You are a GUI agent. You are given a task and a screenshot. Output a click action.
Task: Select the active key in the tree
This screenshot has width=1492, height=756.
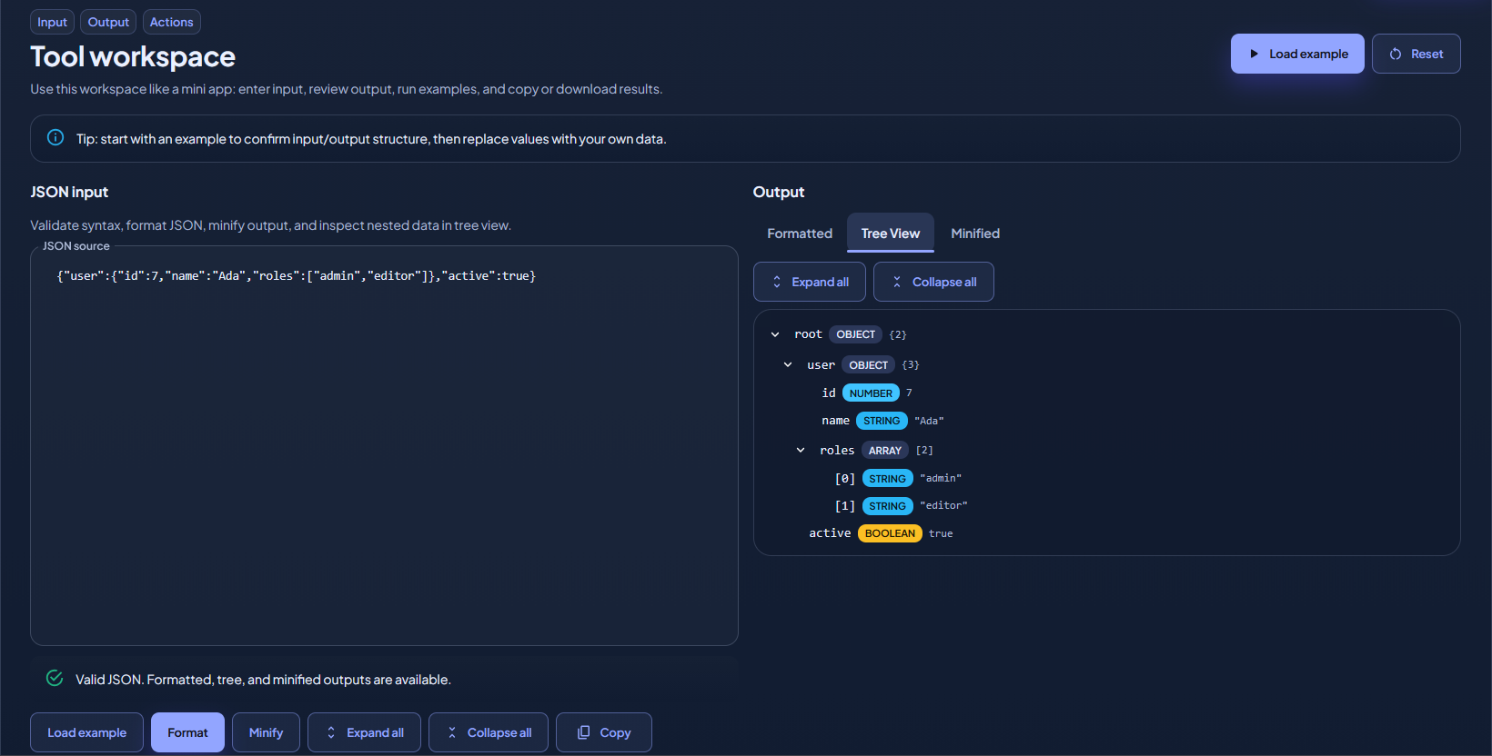[830, 533]
